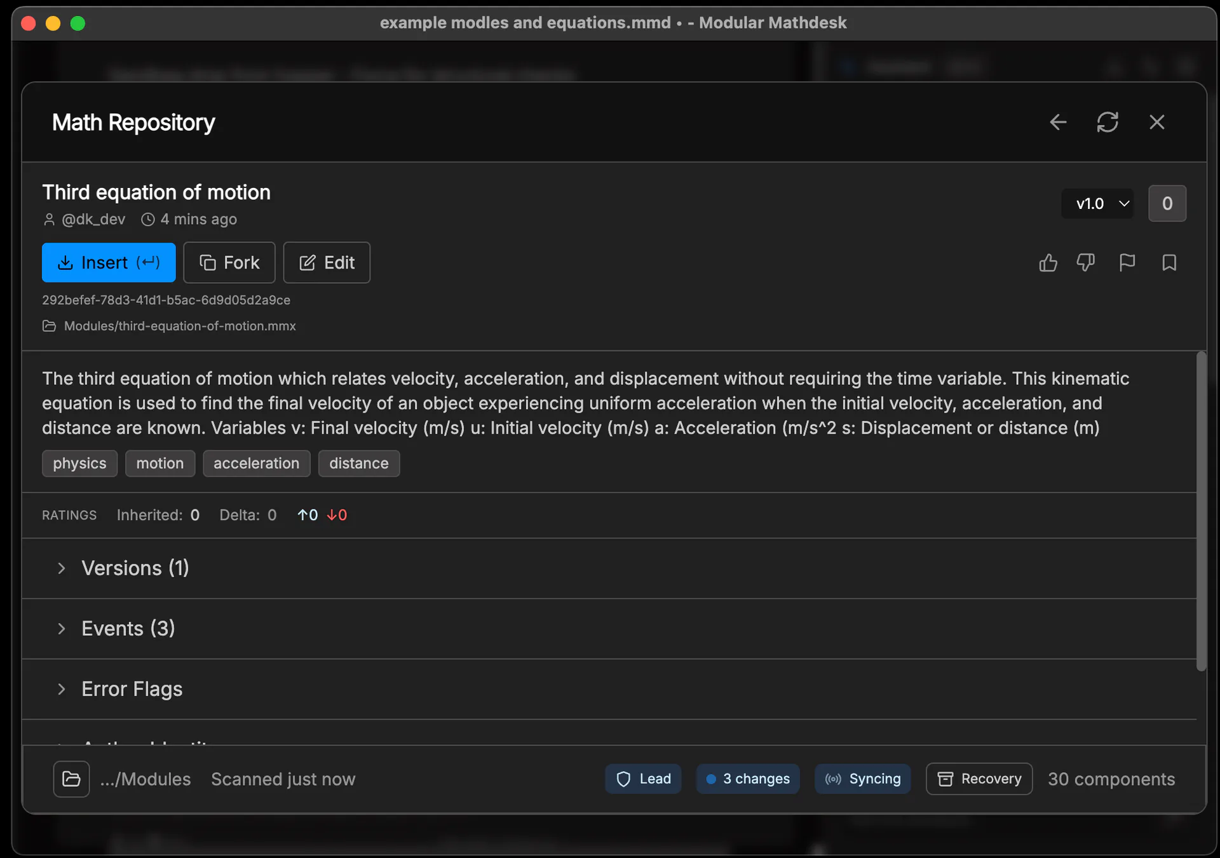Insert the Third equation of motion
Image resolution: width=1220 pixels, height=858 pixels.
tap(109, 262)
